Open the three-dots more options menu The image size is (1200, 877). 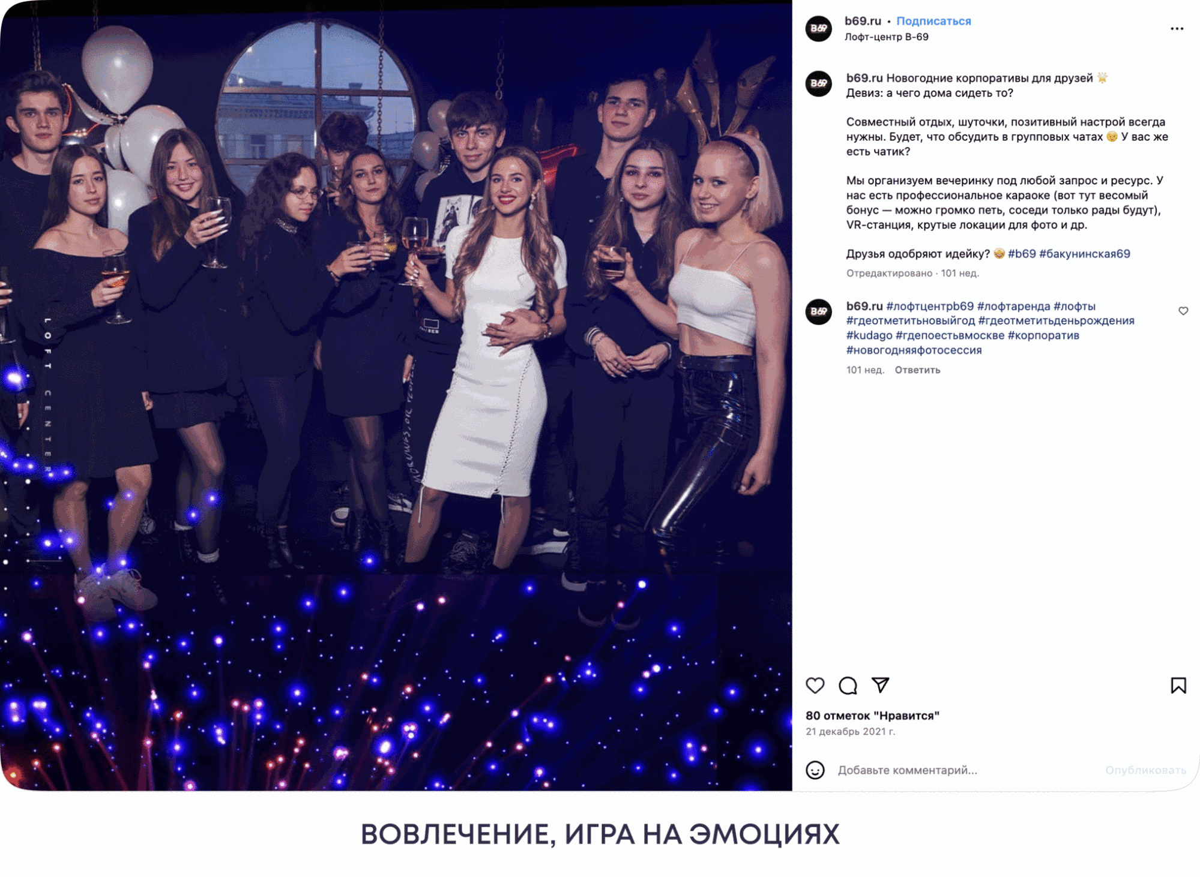click(1177, 29)
